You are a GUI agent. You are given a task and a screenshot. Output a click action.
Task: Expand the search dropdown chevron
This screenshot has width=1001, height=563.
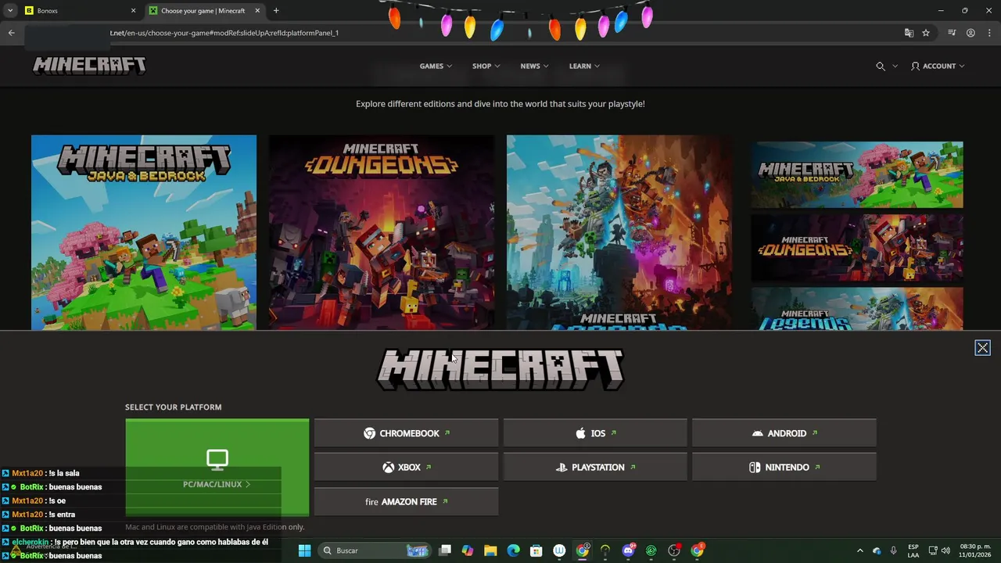coord(895,66)
